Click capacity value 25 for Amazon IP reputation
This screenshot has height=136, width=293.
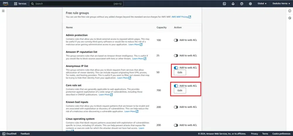pos(158,56)
